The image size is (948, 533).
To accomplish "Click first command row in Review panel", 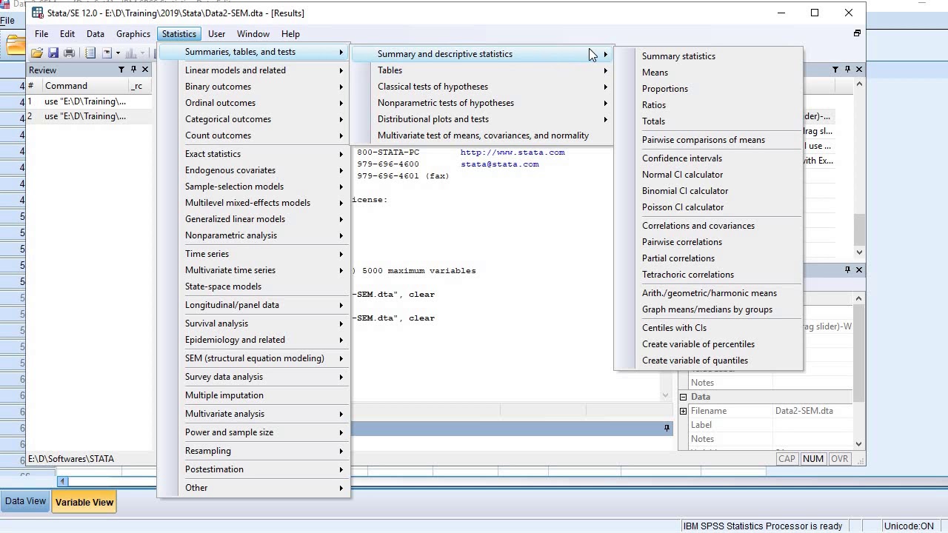I will click(89, 101).
